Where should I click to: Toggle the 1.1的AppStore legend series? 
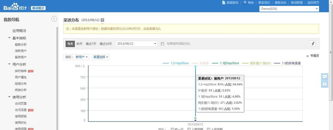coord(226,63)
